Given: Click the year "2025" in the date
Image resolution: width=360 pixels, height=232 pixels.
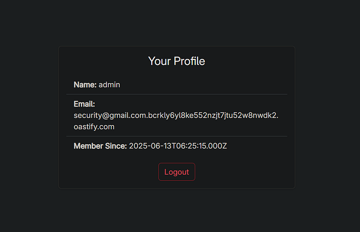Looking at the screenshot, I should pos(138,146).
